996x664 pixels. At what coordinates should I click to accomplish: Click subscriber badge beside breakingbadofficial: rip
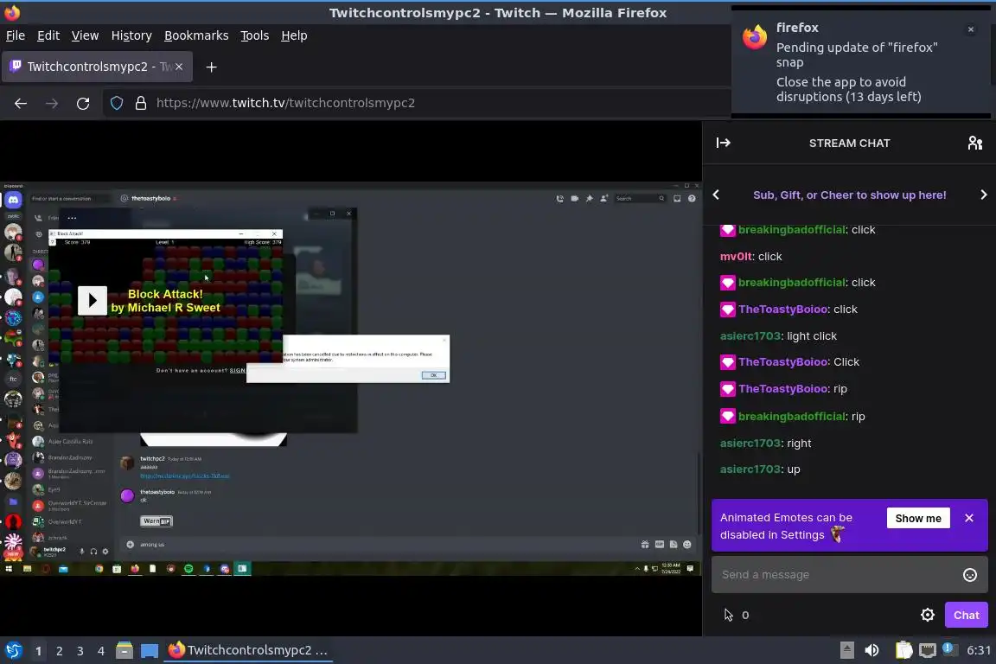[x=727, y=417]
